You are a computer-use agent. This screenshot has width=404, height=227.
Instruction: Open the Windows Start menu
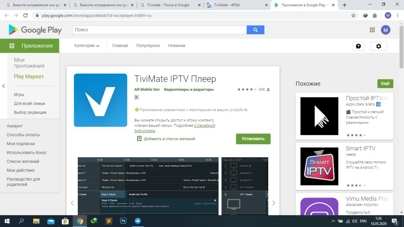tap(7, 221)
